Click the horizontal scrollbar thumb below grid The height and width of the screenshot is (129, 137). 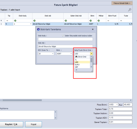(x=22, y=100)
